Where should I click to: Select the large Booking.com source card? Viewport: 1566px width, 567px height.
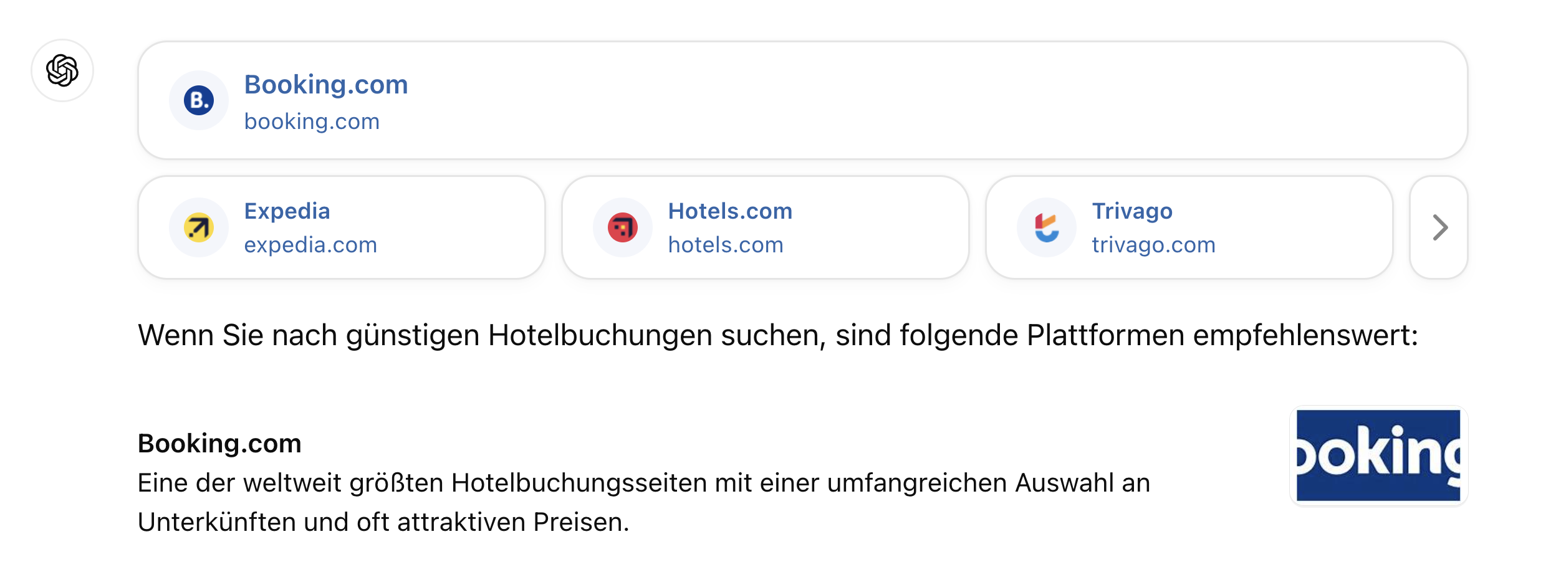(803, 100)
